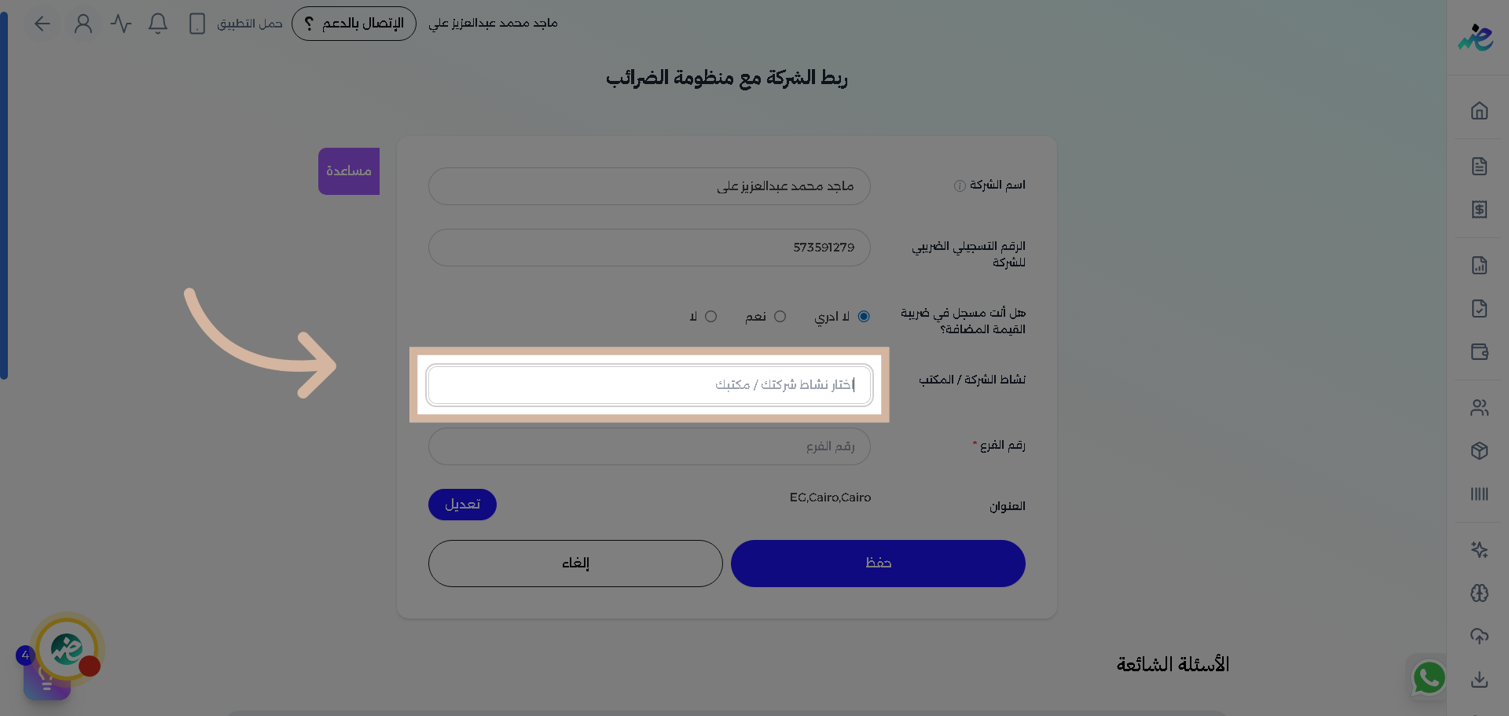Select the لا VAT registration radio button

point(710,316)
